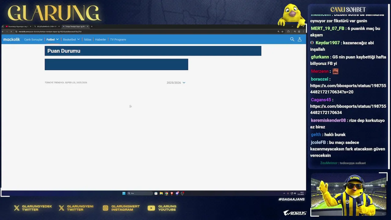
Task: Open Discord from the taskbar
Action: pos(177,193)
